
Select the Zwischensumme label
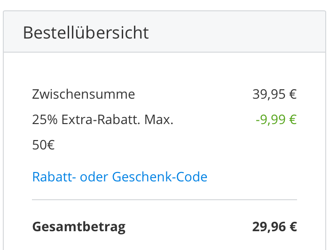tap(84, 94)
